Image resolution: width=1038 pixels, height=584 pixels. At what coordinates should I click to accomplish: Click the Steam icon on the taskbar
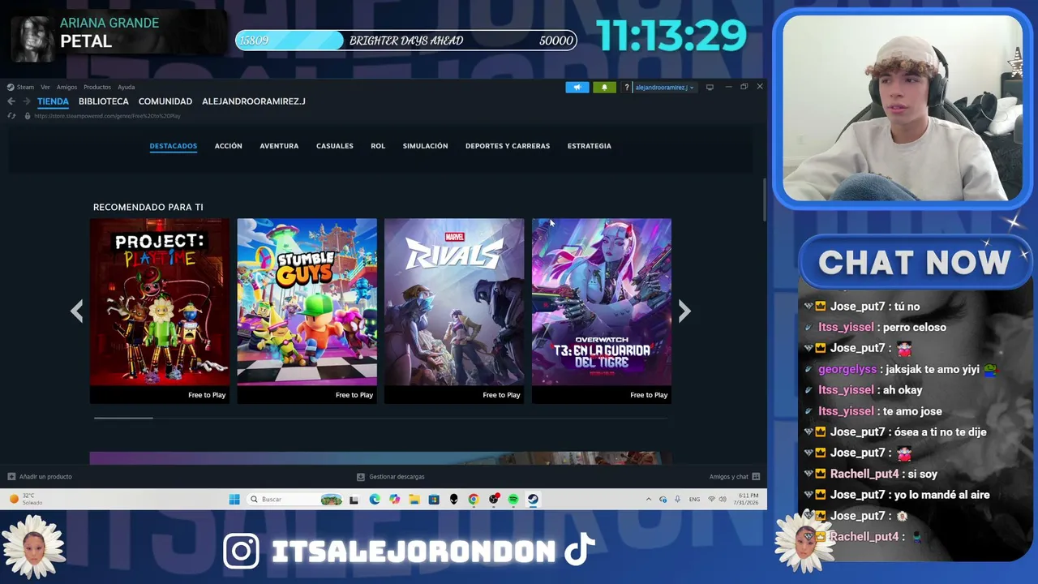[x=533, y=500]
